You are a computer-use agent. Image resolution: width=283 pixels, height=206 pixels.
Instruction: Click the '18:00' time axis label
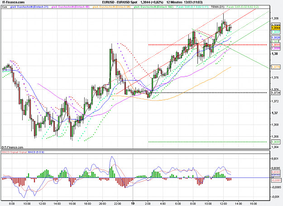[87, 204]
